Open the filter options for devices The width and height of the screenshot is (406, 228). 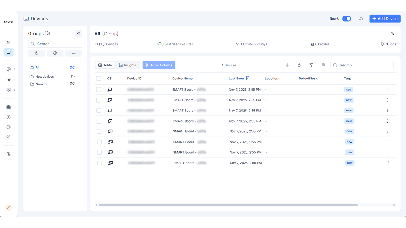311,65
